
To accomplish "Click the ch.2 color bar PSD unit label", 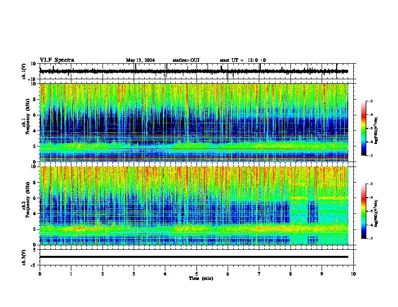I will 376,213.
